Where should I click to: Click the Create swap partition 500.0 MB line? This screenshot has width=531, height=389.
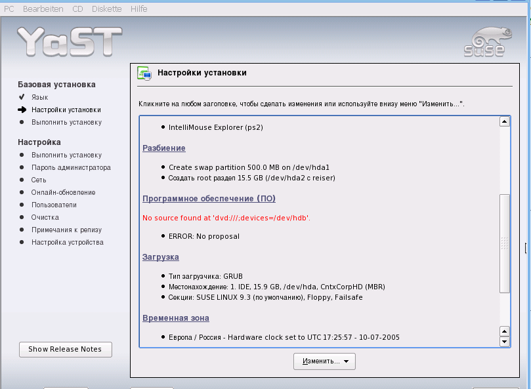point(249,167)
